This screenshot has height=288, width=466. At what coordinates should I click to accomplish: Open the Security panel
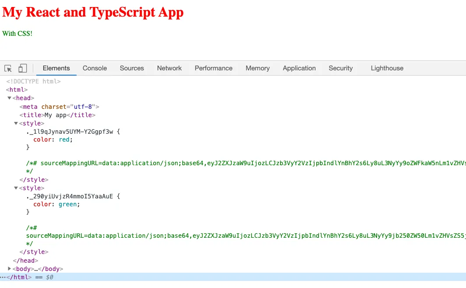coord(340,68)
